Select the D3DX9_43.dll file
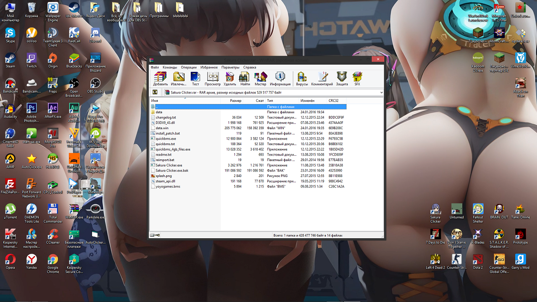 tap(248, 122)
